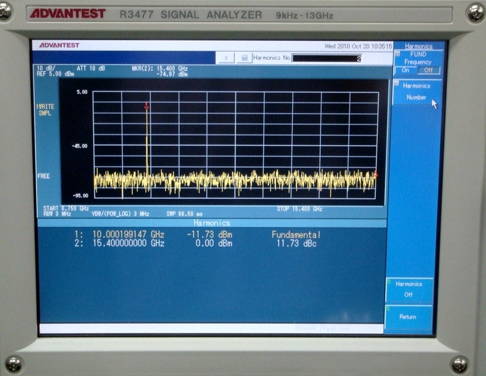Select the Harmonics Number softkey
Viewport: 486px width, 376px height.
(x=417, y=92)
